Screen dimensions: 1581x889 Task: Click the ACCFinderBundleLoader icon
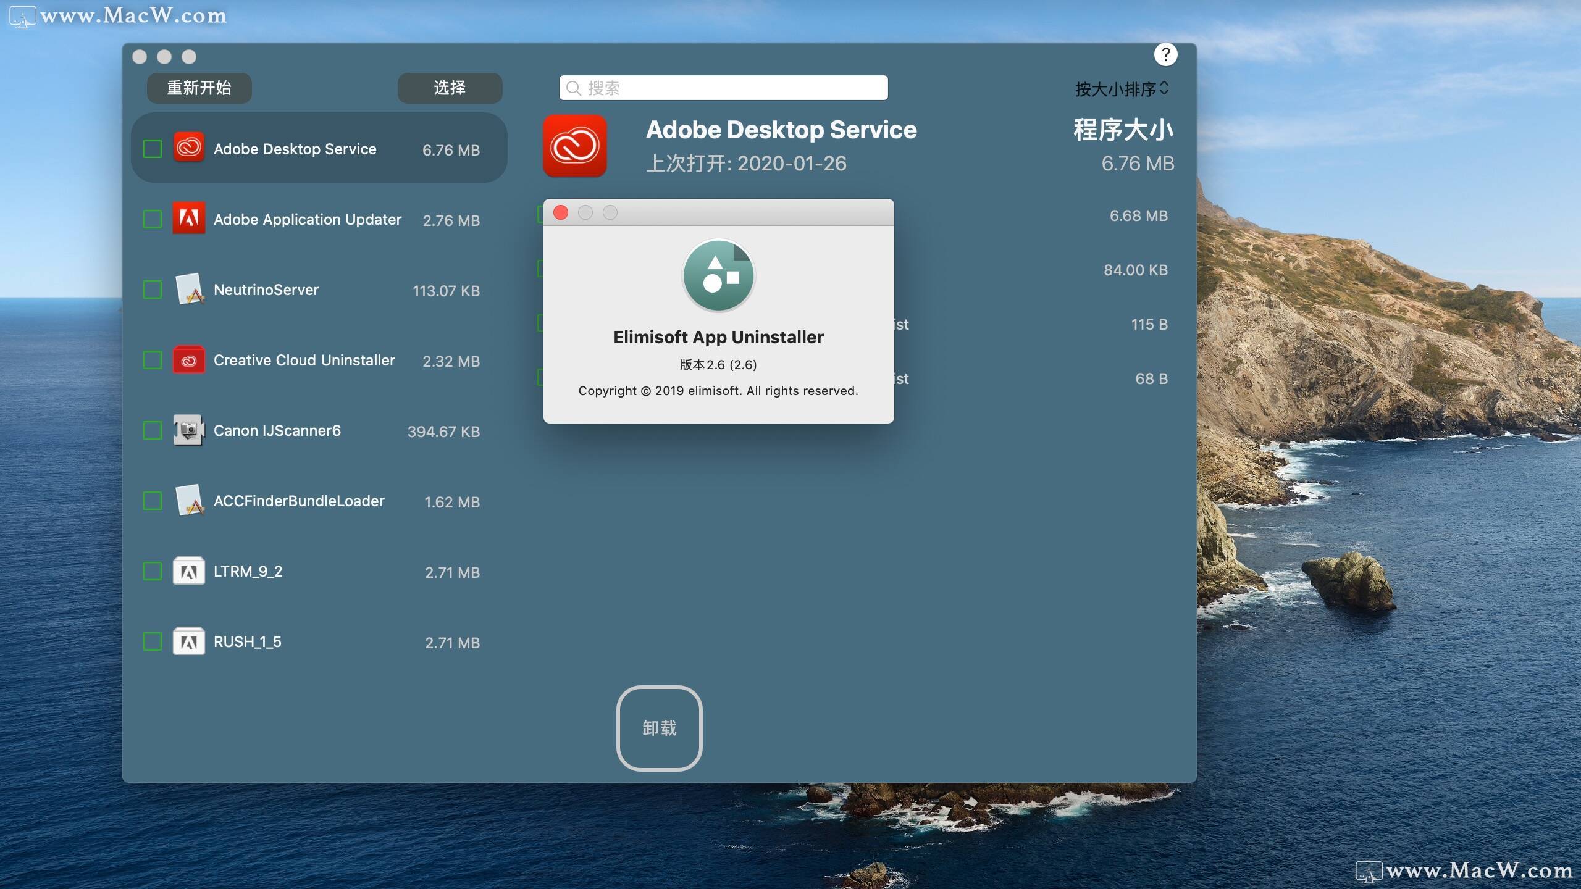point(188,500)
